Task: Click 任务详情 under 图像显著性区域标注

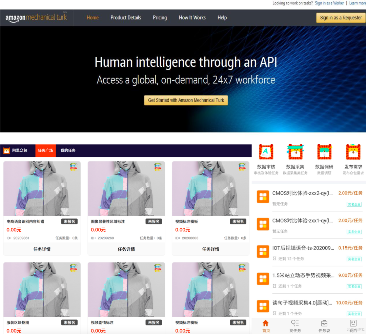Action: (126, 249)
